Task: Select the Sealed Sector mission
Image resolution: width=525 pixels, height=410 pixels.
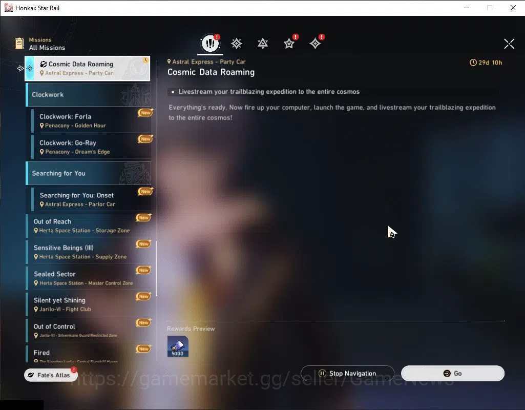Action: (89, 278)
